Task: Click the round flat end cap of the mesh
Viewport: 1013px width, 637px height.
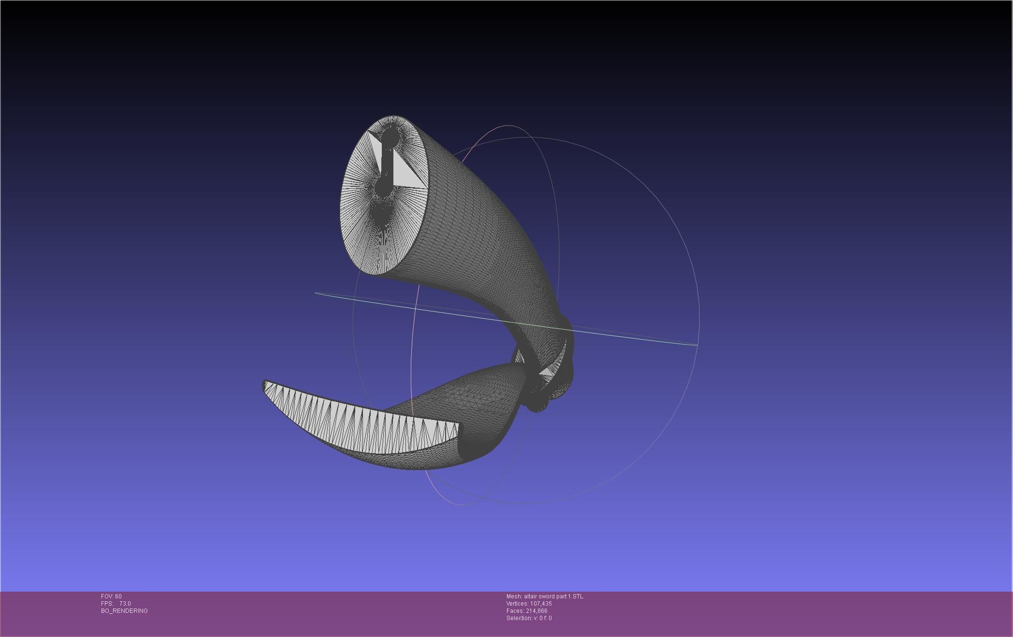Action: click(x=385, y=195)
